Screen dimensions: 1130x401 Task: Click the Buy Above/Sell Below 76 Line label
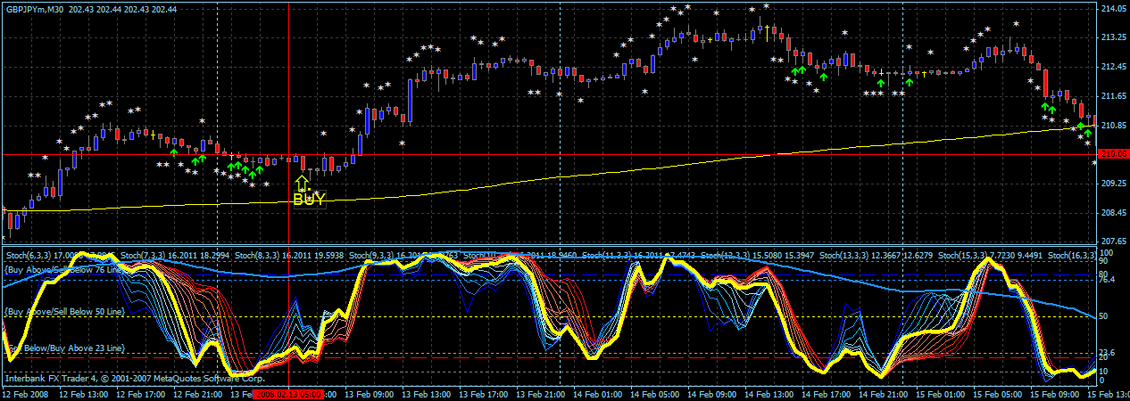[63, 268]
